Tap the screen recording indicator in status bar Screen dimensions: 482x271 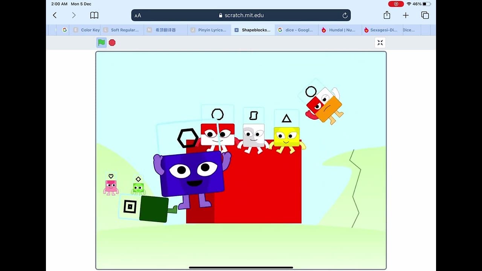[x=396, y=4]
